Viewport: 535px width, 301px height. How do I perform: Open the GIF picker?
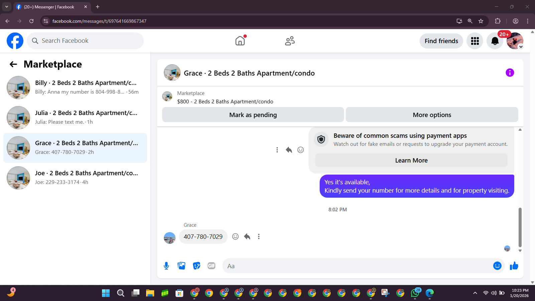211,266
